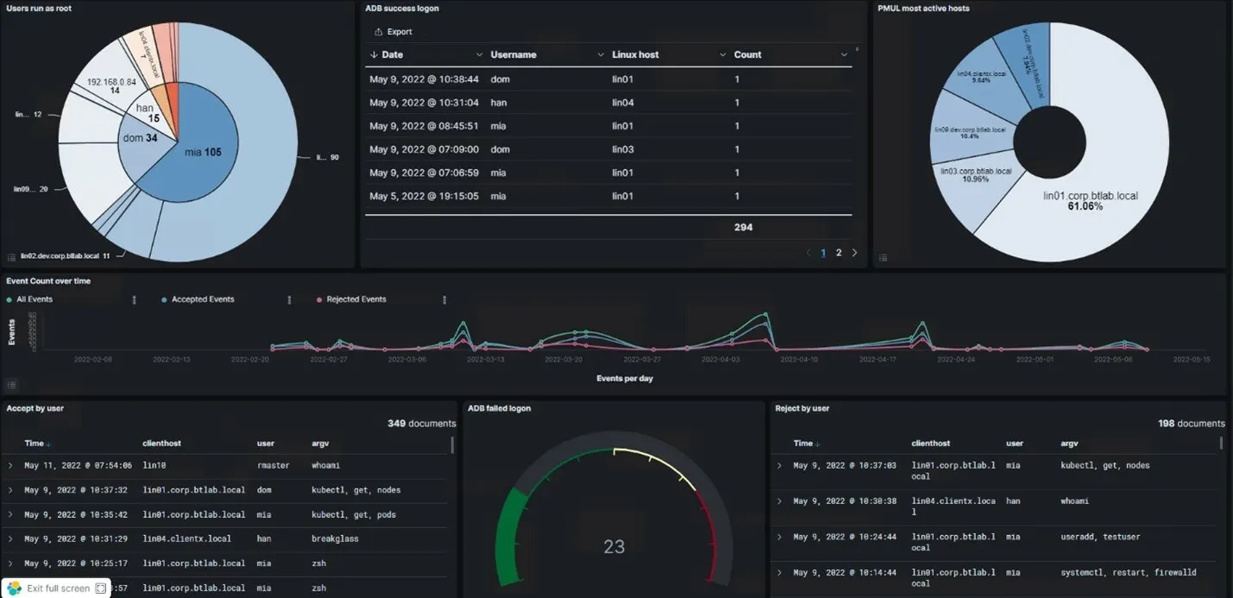The height and width of the screenshot is (598, 1233).
Task: Open Count column dropdown chevron
Action: click(x=844, y=55)
